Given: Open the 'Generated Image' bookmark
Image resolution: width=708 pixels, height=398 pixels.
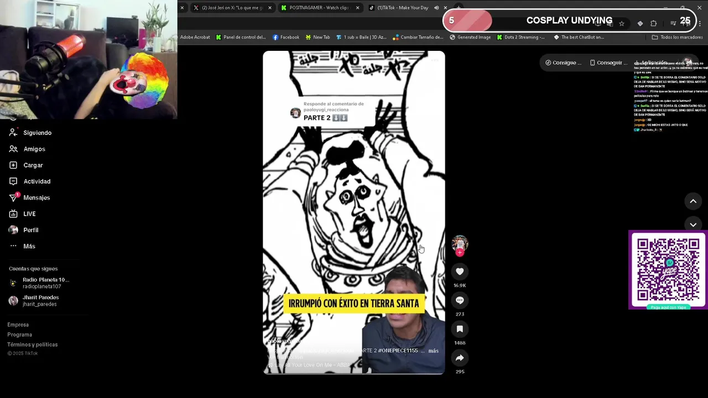Looking at the screenshot, I should pyautogui.click(x=470, y=37).
